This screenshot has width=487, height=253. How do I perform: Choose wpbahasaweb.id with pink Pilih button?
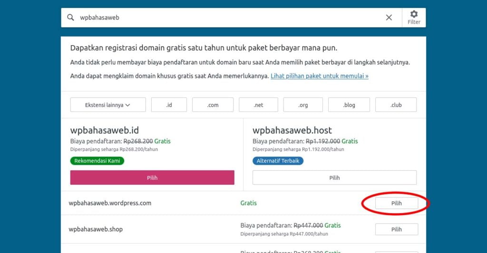tap(152, 178)
